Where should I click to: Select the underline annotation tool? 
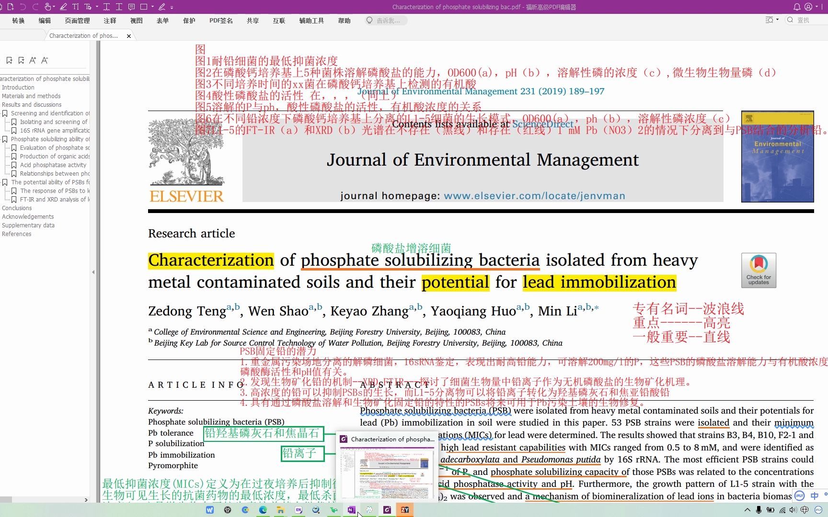106,7
